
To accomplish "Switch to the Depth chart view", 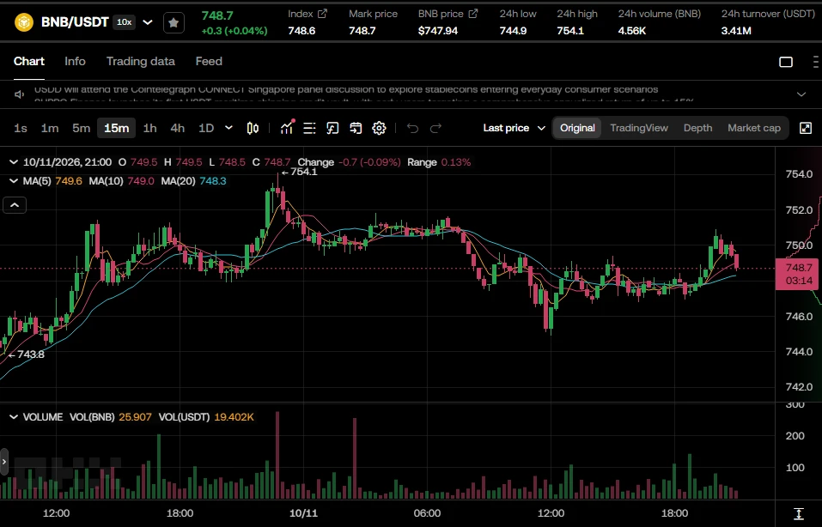I will coord(697,128).
